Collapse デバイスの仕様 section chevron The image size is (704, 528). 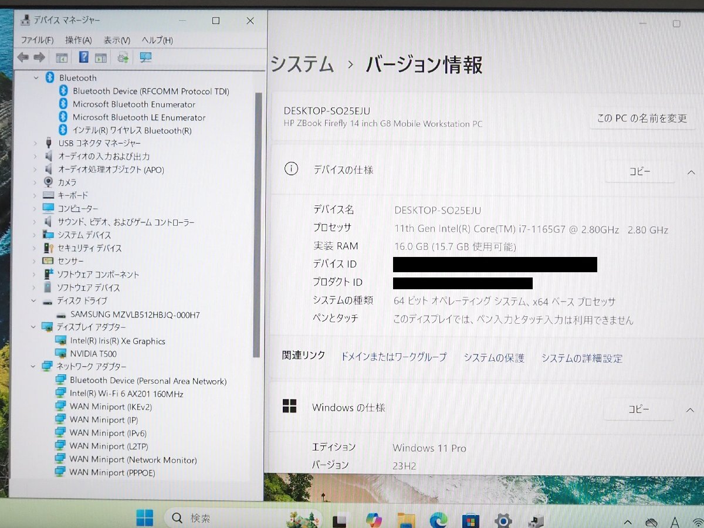tap(690, 172)
